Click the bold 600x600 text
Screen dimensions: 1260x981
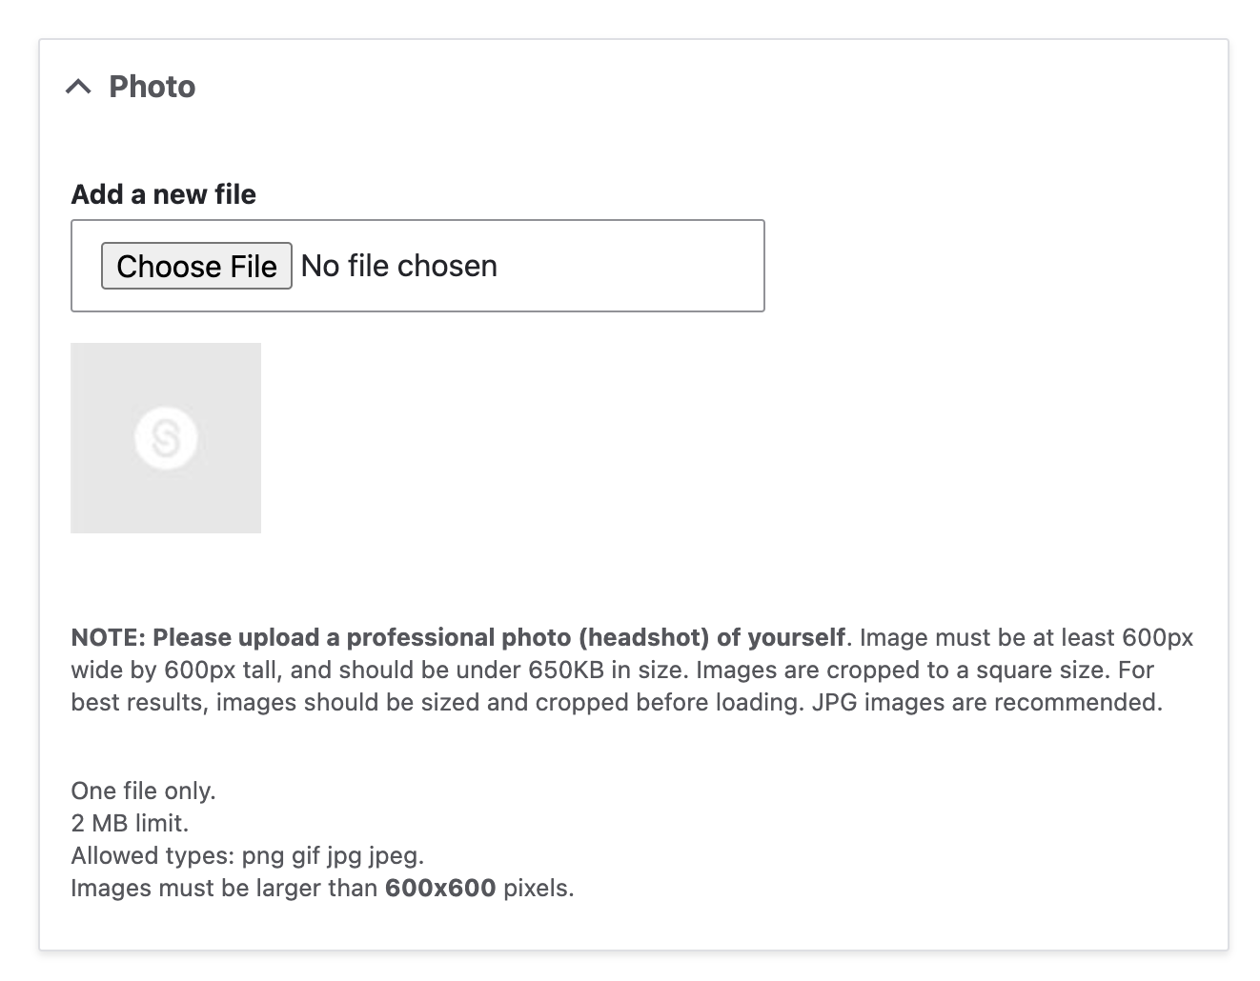point(440,888)
